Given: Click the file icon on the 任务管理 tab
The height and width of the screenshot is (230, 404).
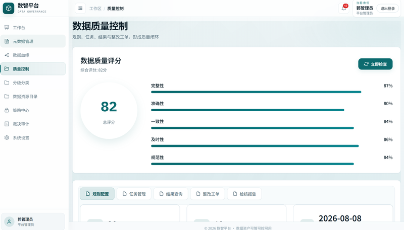Looking at the screenshot, I should pos(124,194).
